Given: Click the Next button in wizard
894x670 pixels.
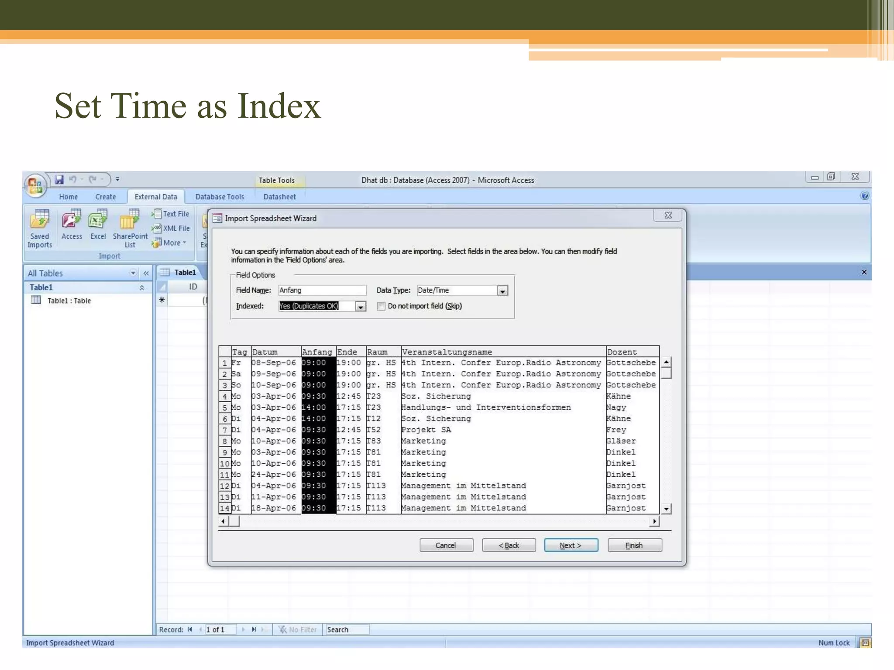Looking at the screenshot, I should [571, 545].
